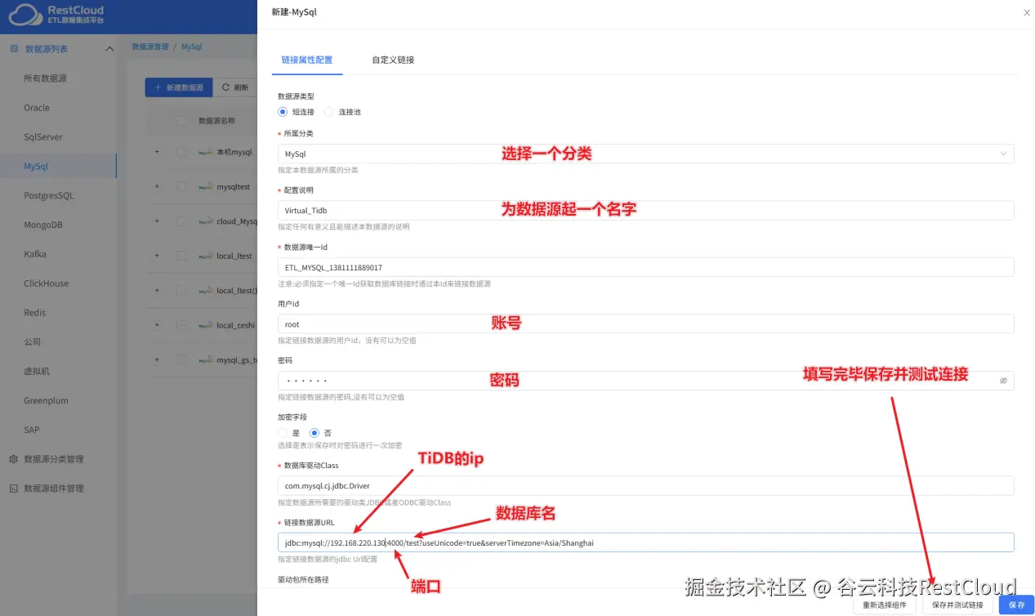Viewport: 1035px width, 616px height.
Task: Check the box for row 本机mysql
Action: point(181,152)
